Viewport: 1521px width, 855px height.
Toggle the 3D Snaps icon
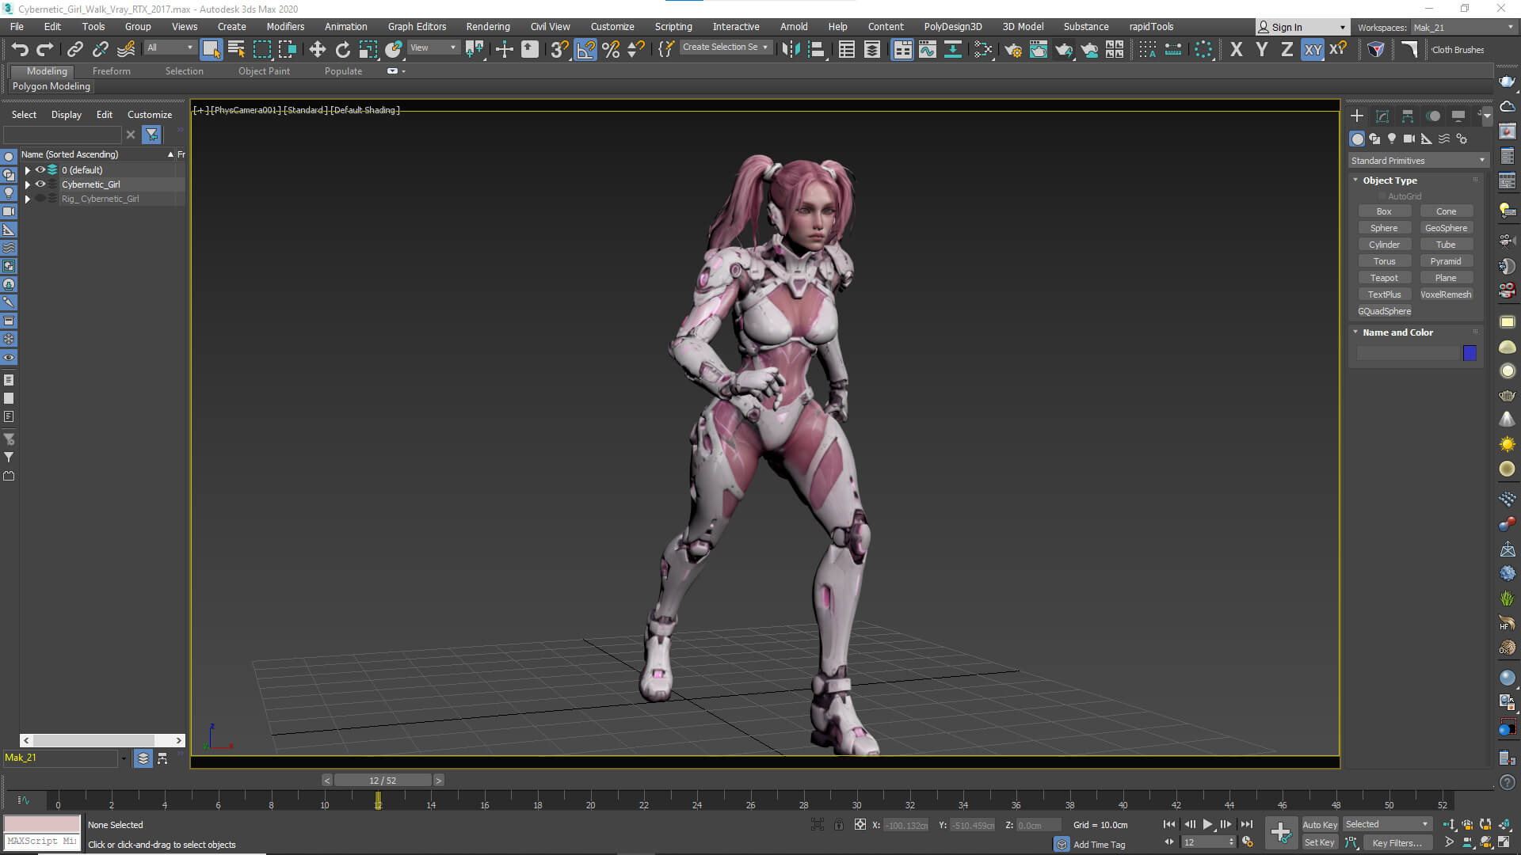pos(559,50)
